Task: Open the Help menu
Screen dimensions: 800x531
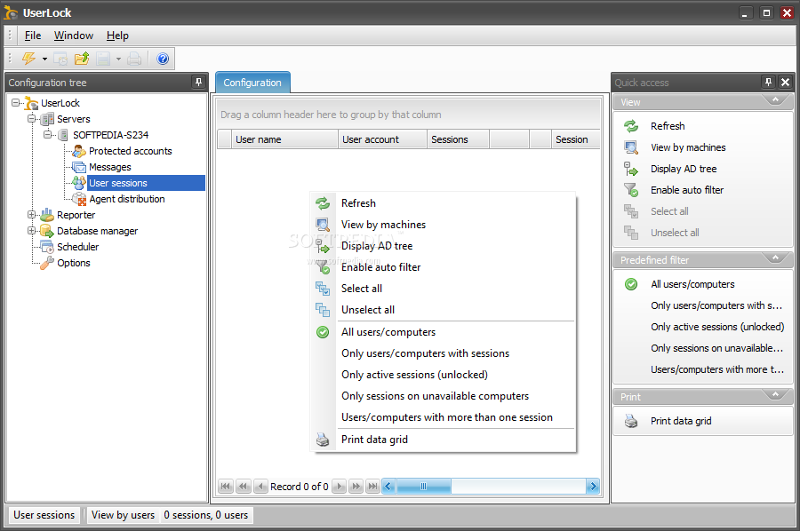Action: point(117,36)
